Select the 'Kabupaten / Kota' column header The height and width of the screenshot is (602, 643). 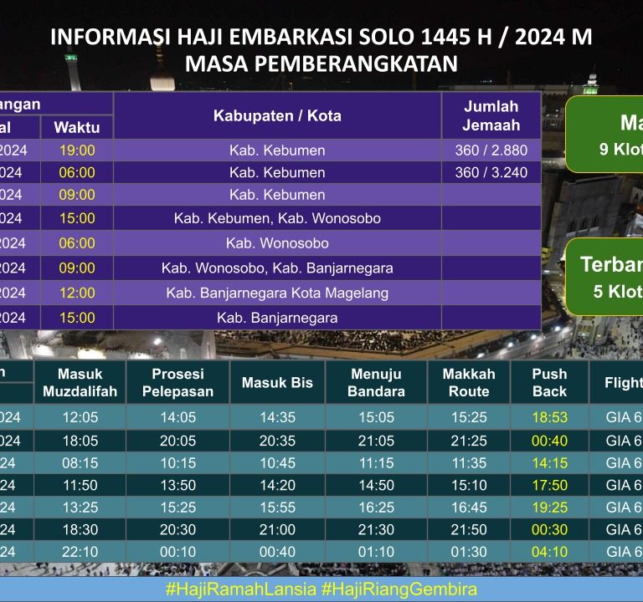point(277,115)
